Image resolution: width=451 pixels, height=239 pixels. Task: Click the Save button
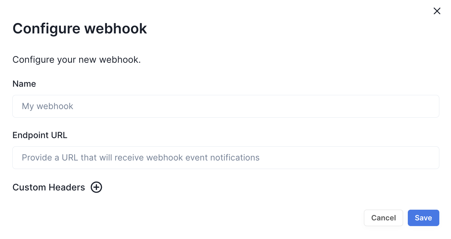pyautogui.click(x=423, y=218)
